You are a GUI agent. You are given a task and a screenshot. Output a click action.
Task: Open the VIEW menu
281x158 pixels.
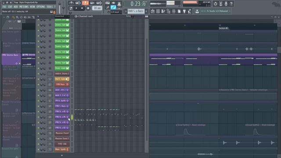[32, 7]
